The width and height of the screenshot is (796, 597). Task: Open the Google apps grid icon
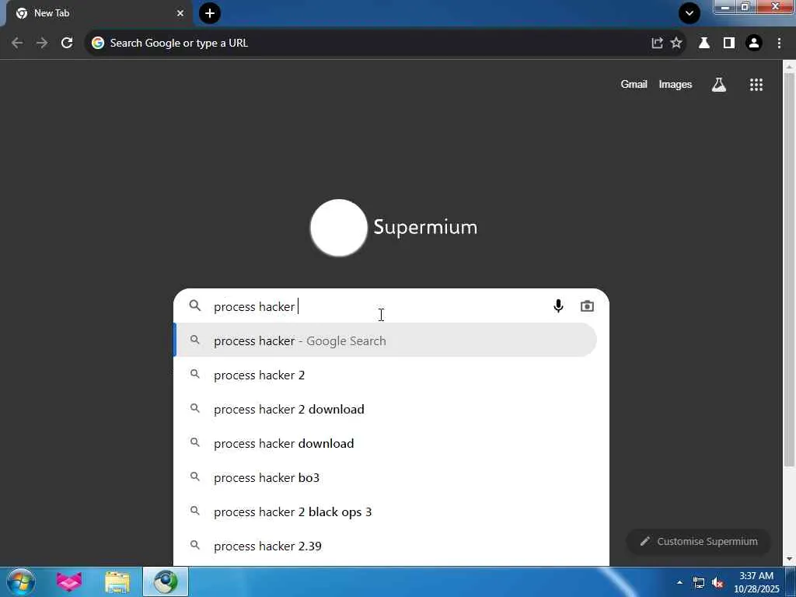click(756, 85)
